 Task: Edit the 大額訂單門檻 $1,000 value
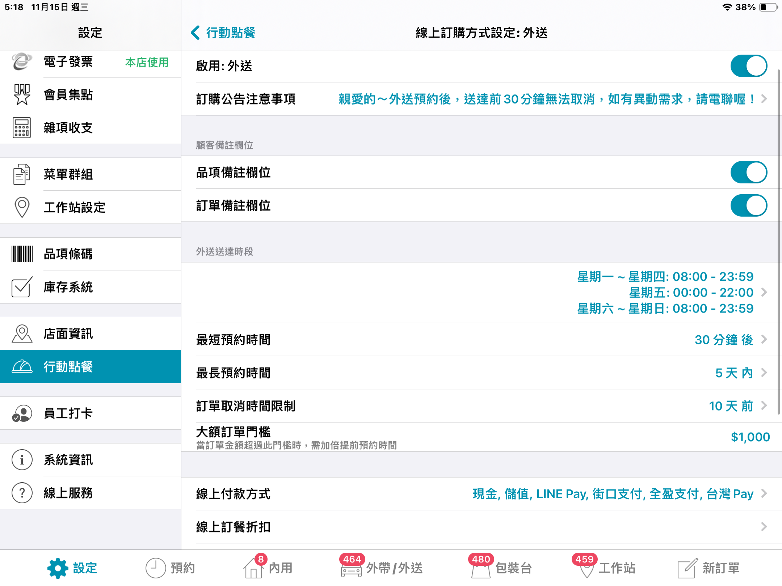[x=750, y=437]
